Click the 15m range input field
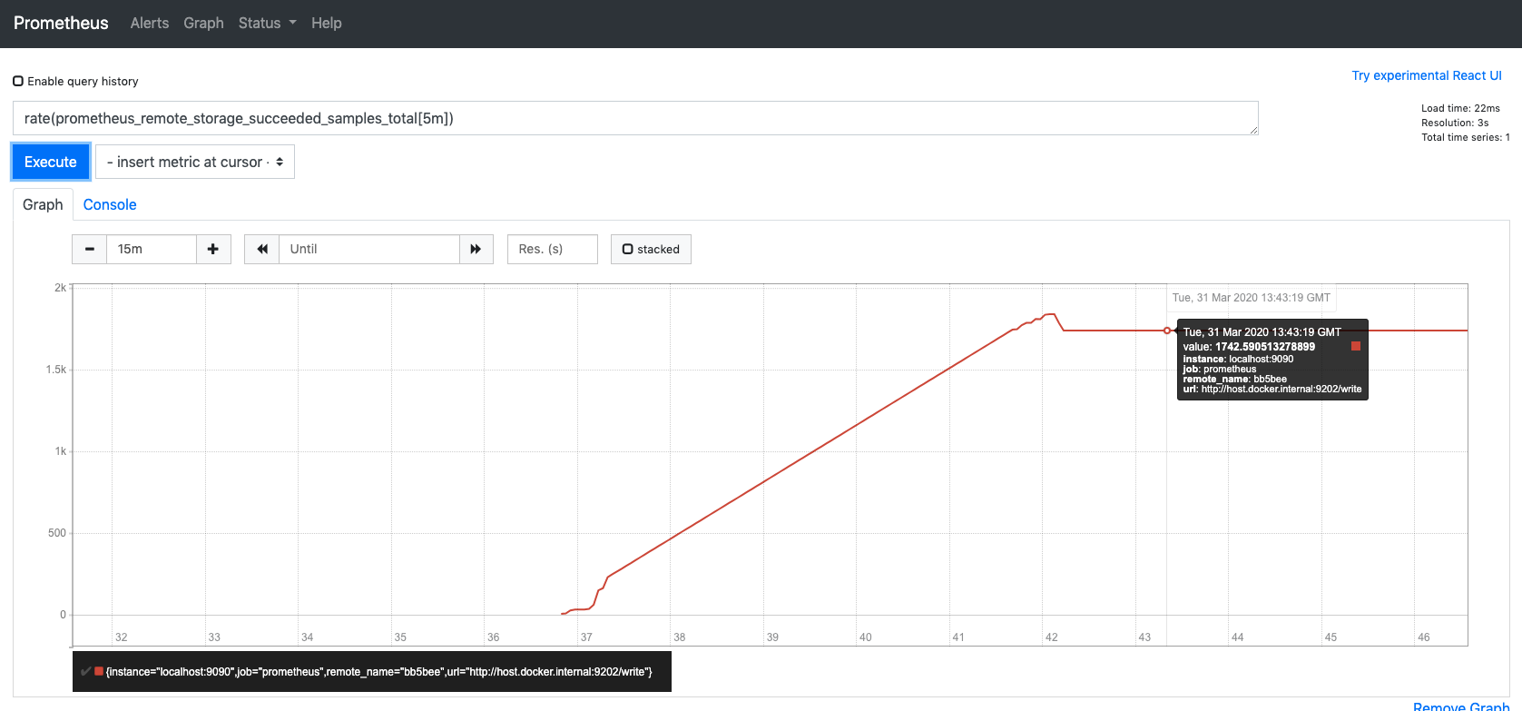 point(152,249)
